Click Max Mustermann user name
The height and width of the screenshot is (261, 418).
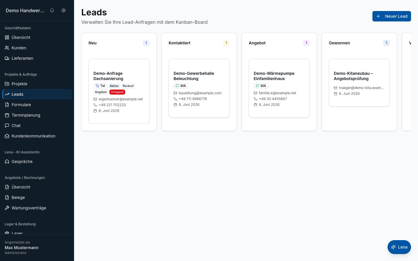tap(21, 248)
